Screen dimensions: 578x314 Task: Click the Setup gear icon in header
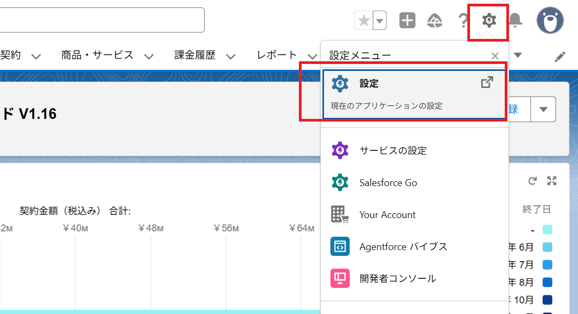489,21
